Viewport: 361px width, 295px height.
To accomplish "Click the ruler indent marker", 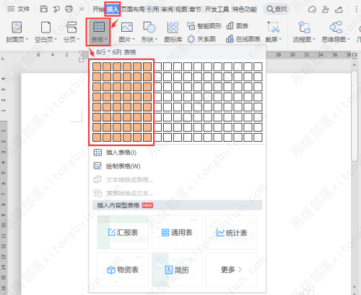I will pyautogui.click(x=82, y=56).
